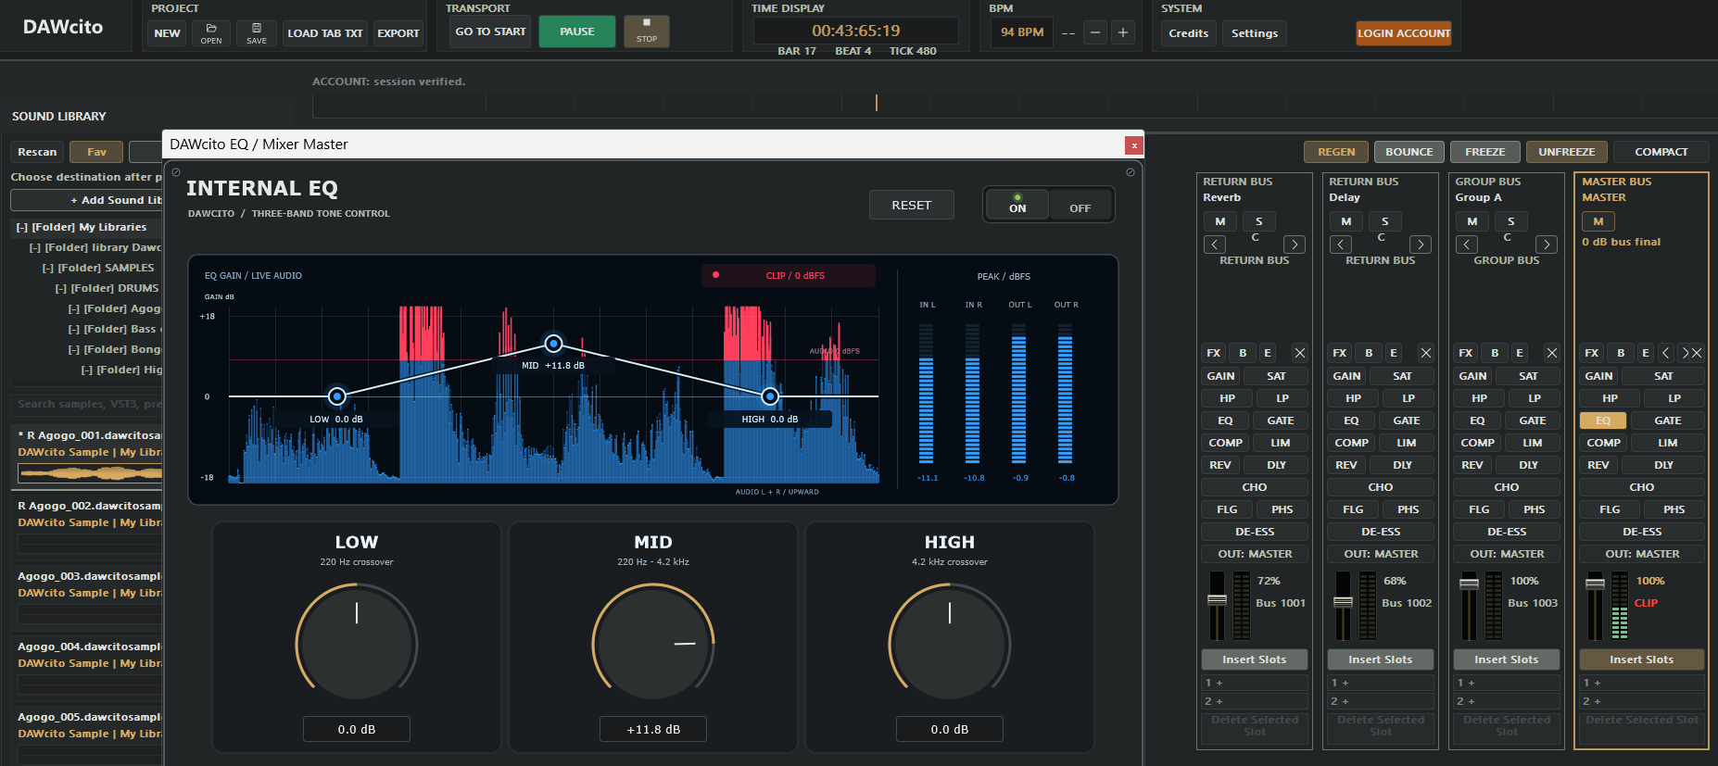Viewport: 1718px width, 766px height.
Task: Collapse the Bass folder
Action: (x=73, y=329)
